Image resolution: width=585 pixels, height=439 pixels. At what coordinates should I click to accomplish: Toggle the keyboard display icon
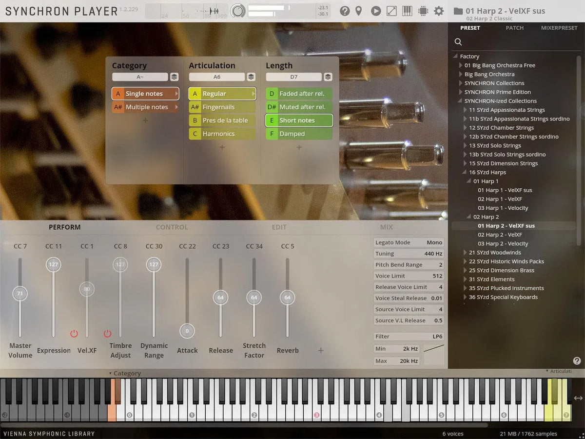click(407, 11)
